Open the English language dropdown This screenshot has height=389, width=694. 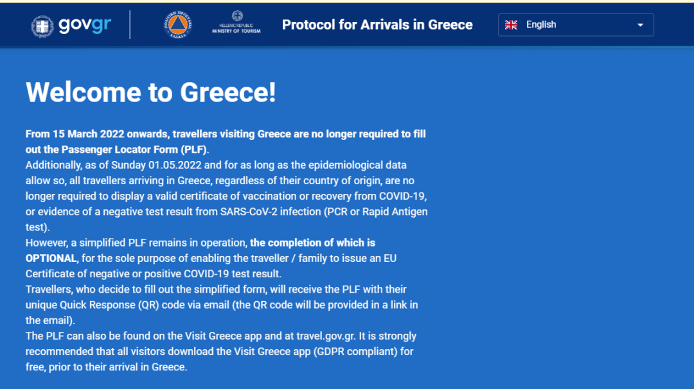(576, 25)
